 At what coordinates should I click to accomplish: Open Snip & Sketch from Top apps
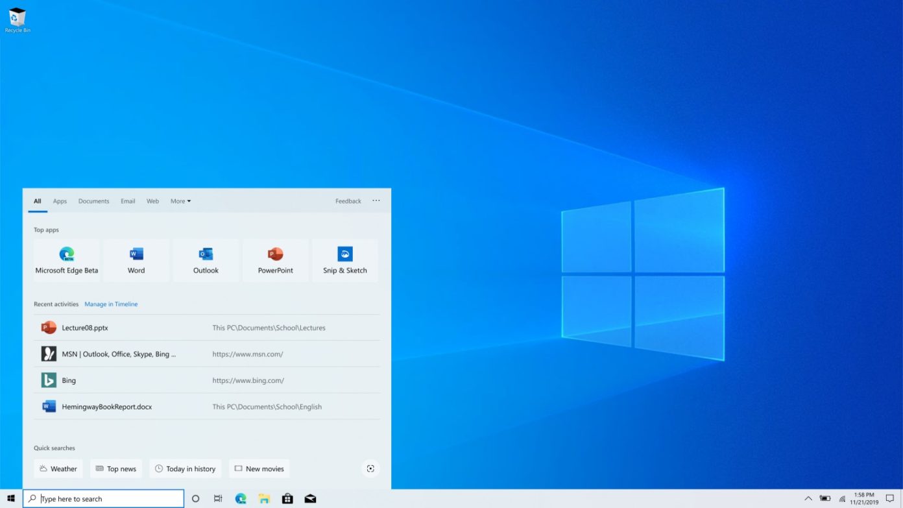coord(345,259)
